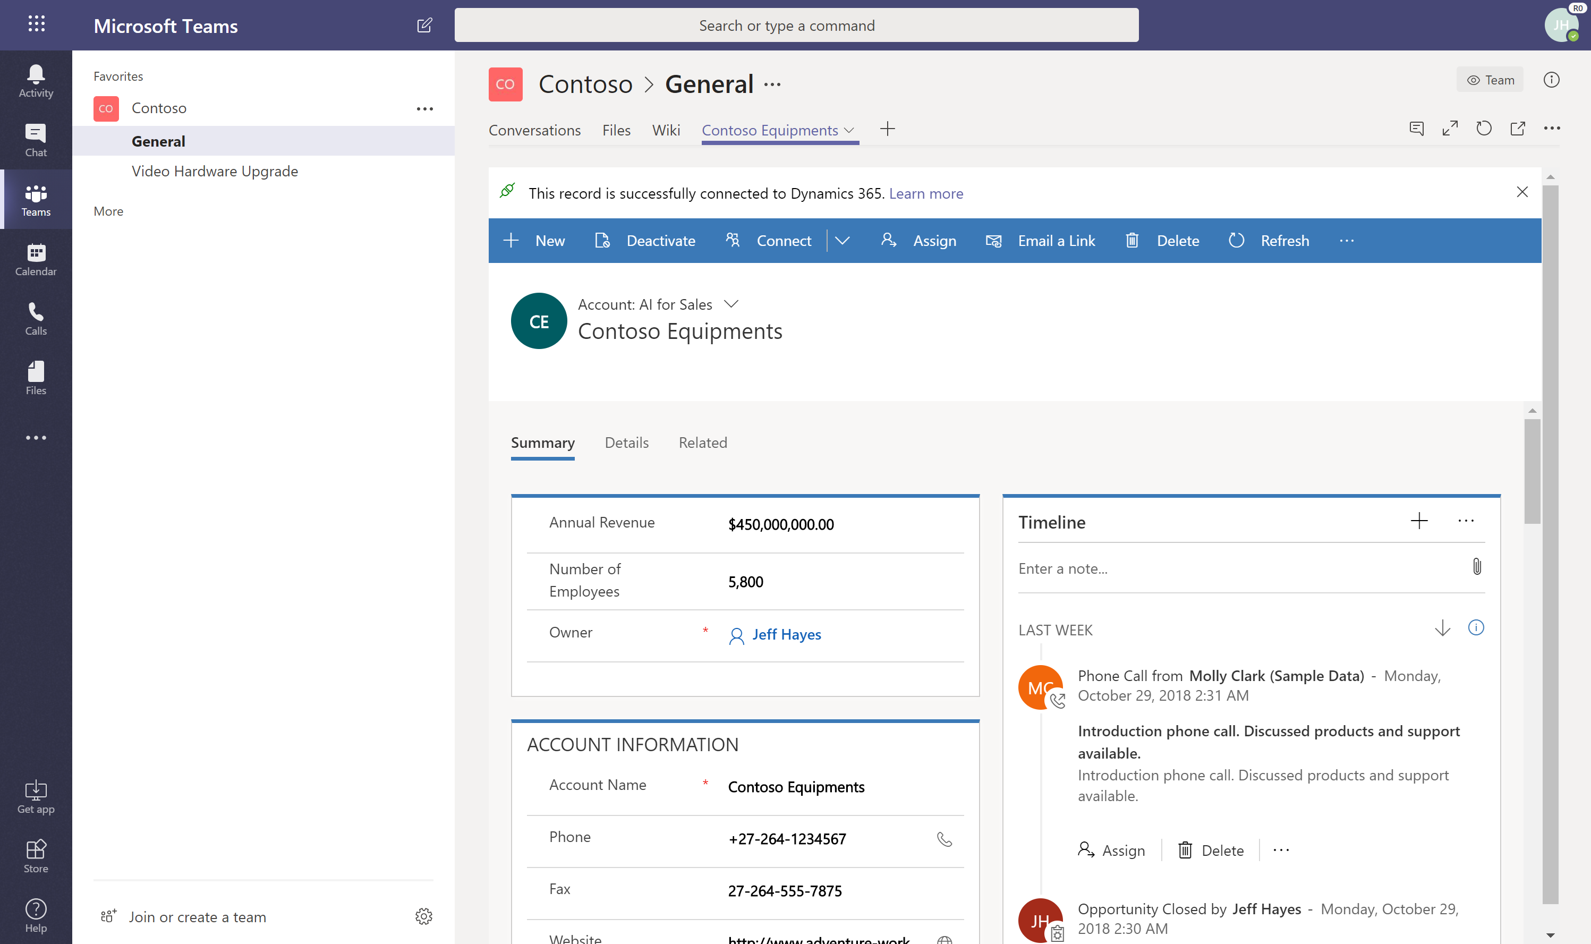
Task: Expand Account: AI for Sales form selector
Action: (731, 304)
